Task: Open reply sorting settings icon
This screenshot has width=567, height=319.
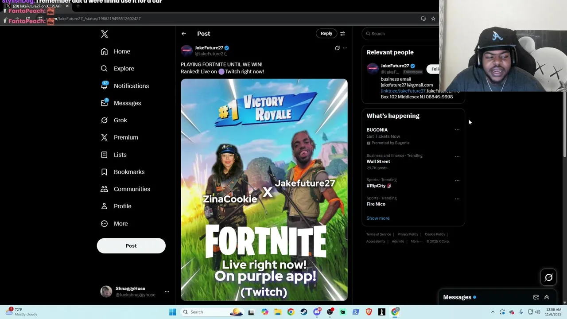Action: tap(342, 34)
